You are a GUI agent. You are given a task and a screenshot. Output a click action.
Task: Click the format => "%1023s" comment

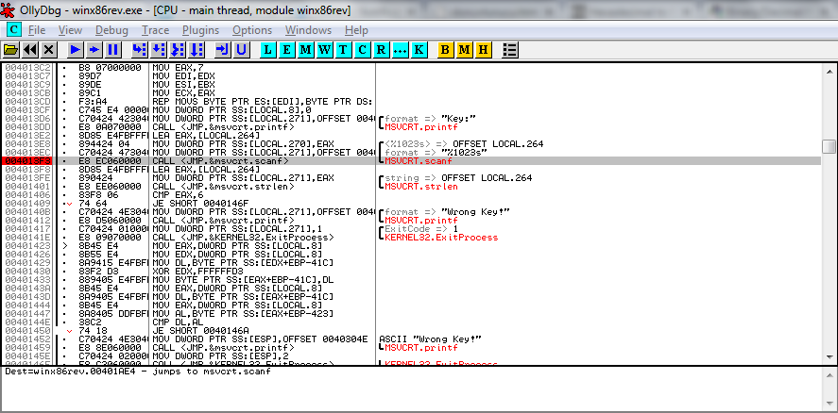tap(436, 153)
